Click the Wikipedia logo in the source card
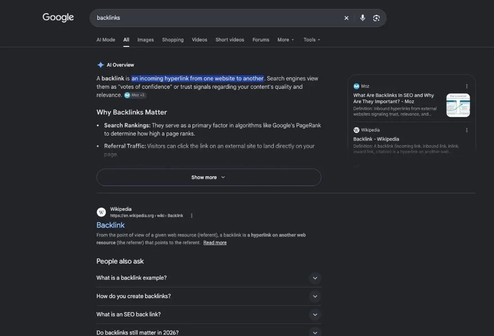 356,130
